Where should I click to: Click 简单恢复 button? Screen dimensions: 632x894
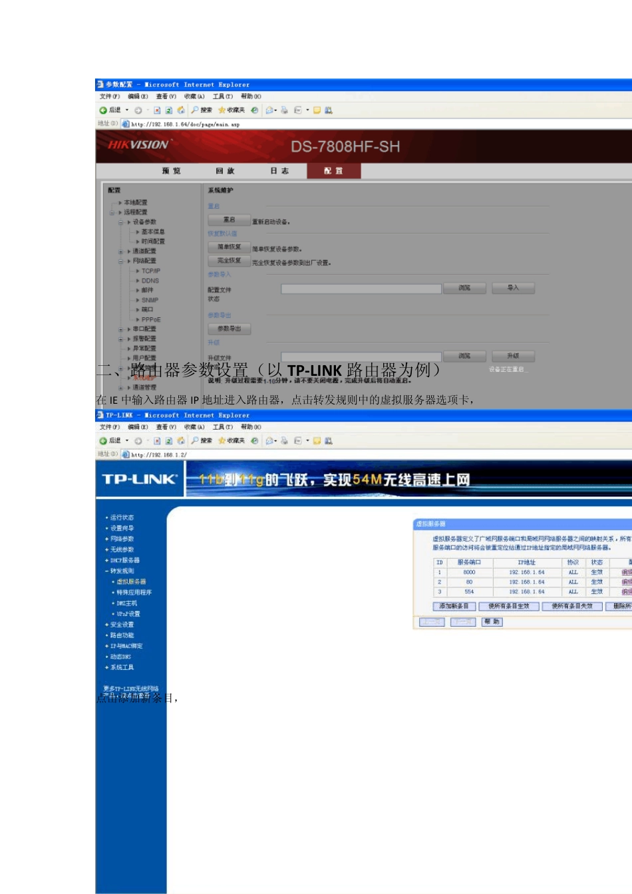pyautogui.click(x=229, y=247)
